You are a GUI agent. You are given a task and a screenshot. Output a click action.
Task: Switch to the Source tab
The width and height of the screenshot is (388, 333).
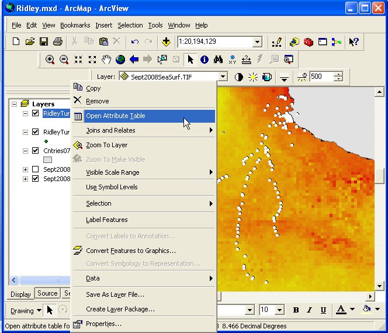click(47, 293)
